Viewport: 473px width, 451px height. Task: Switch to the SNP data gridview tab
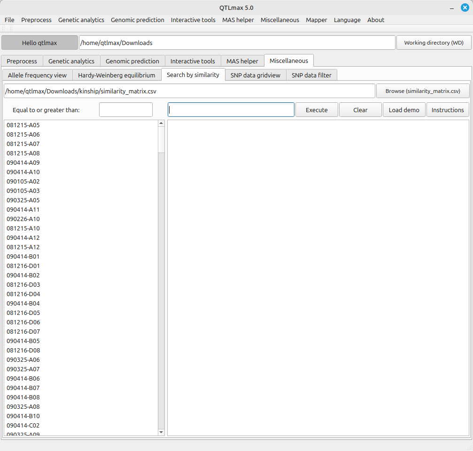[255, 75]
